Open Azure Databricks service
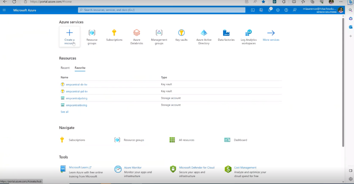Screen dimensions: 354x184 click(x=137, y=37)
